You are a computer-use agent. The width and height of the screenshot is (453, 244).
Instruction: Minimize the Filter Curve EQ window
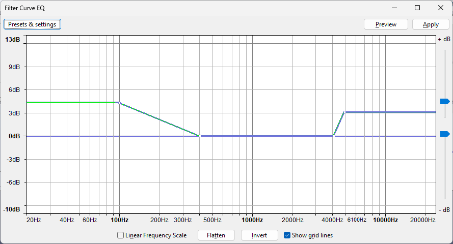pos(394,8)
